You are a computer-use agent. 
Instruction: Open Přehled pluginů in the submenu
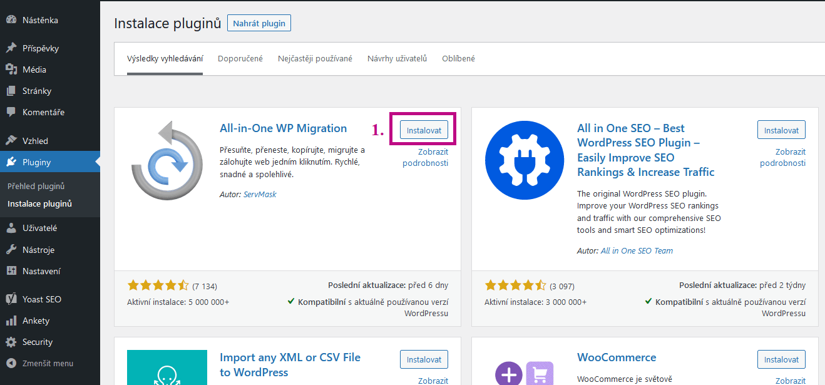(36, 187)
